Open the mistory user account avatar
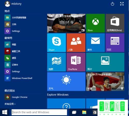Screen dimensions: 129x116 pos(7,4)
